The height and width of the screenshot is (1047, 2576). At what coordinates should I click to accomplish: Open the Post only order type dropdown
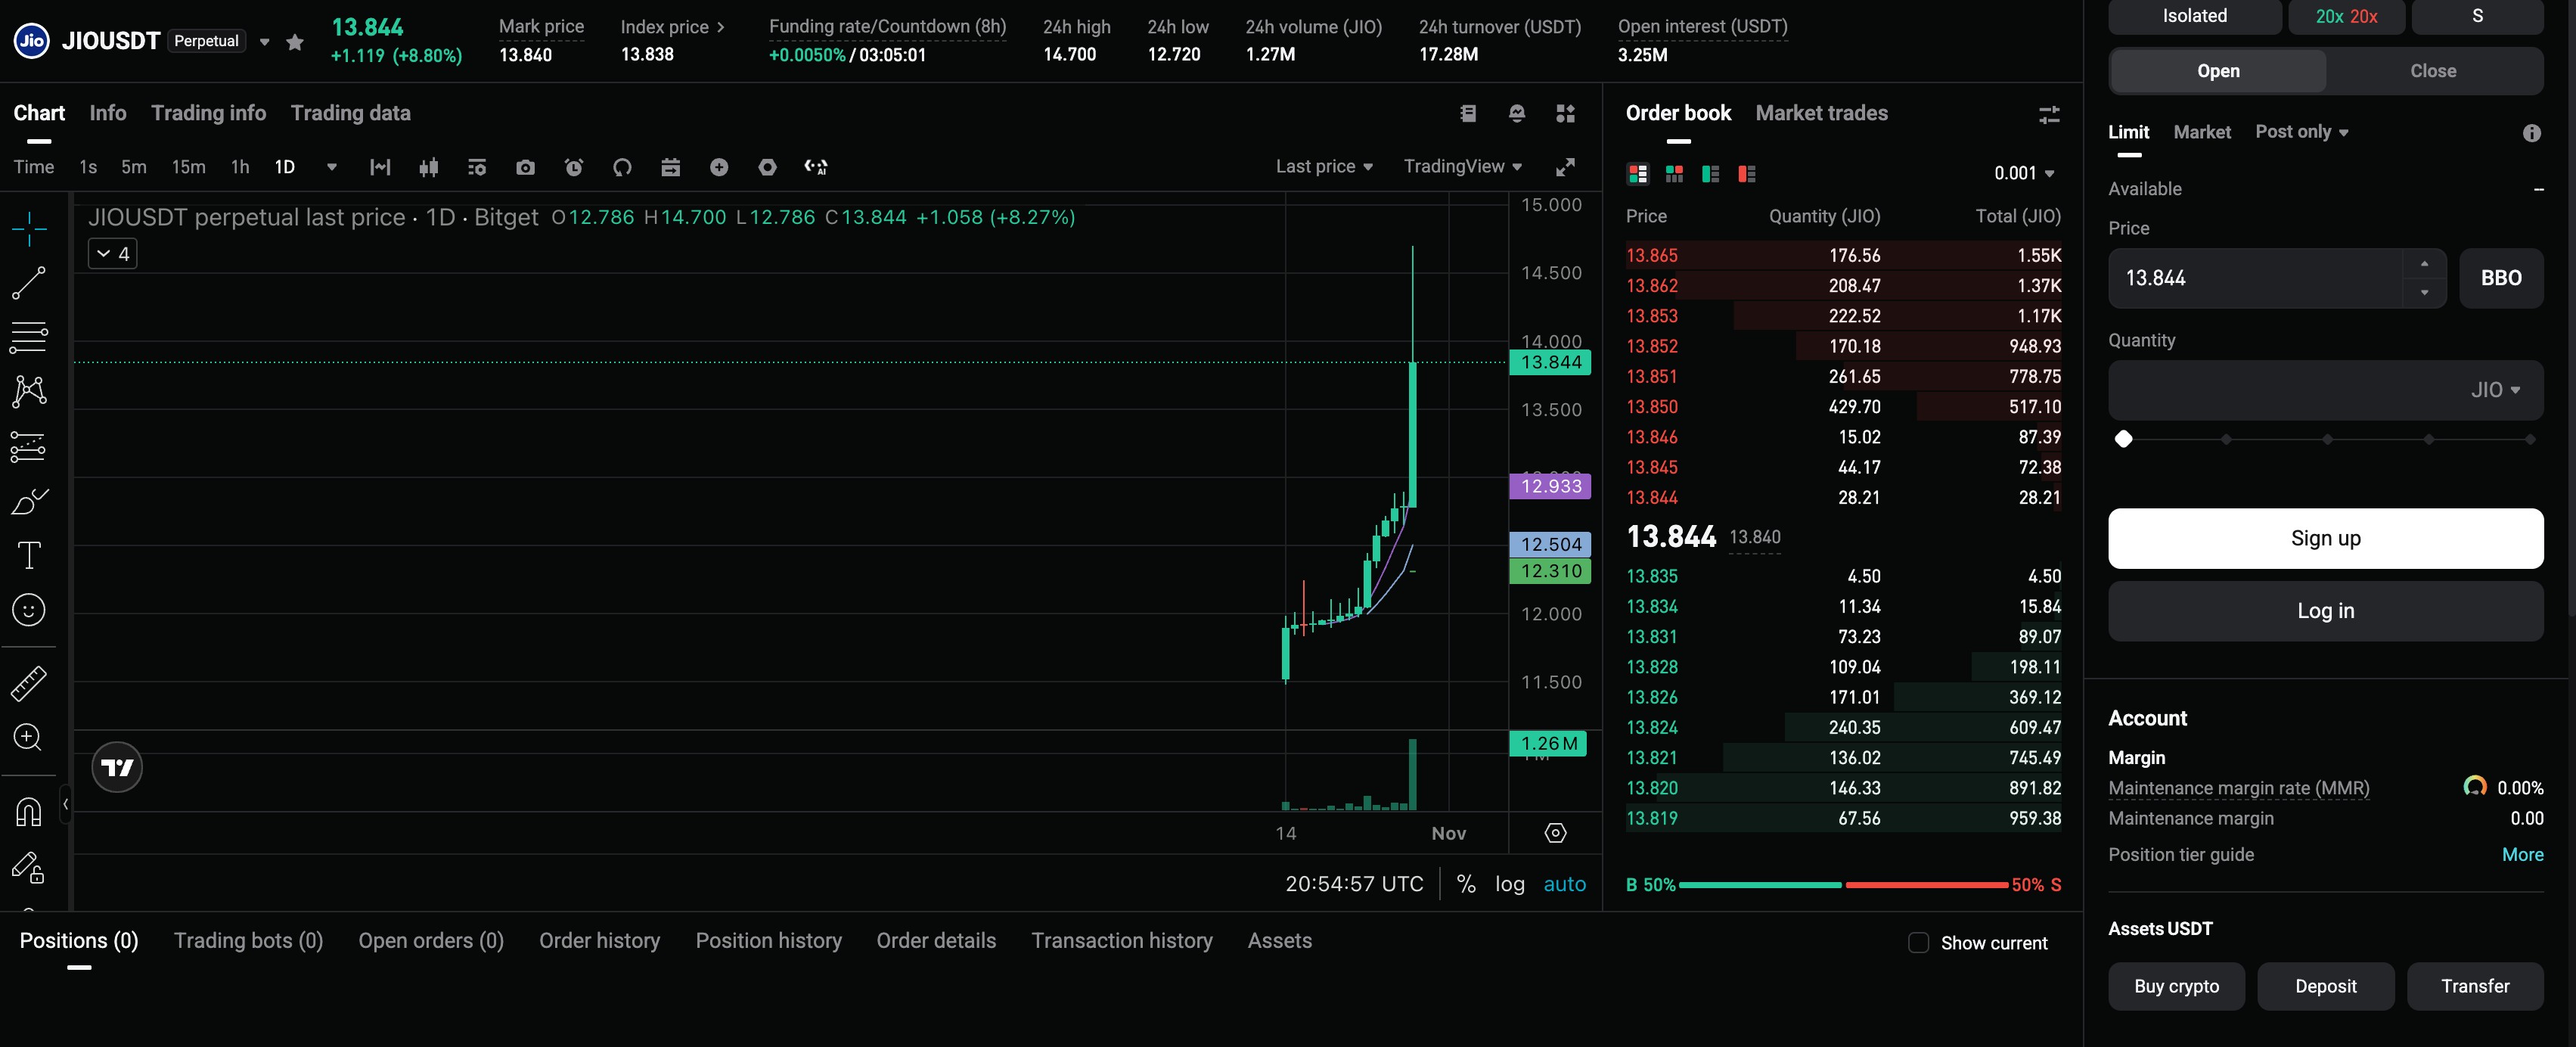(x=2301, y=132)
